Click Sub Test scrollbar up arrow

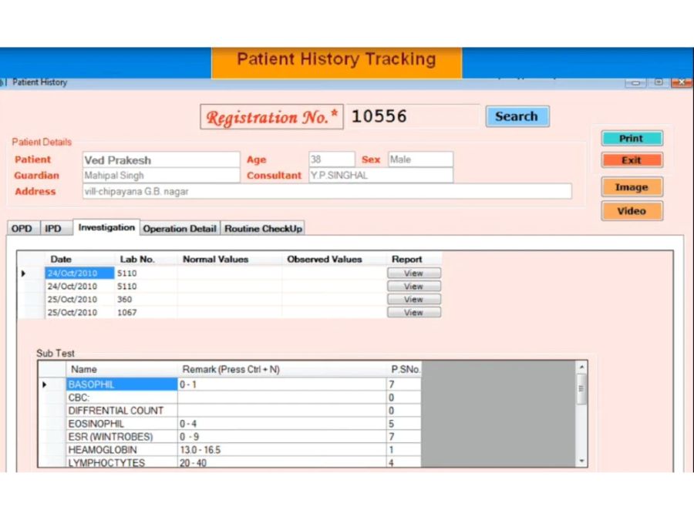click(581, 367)
